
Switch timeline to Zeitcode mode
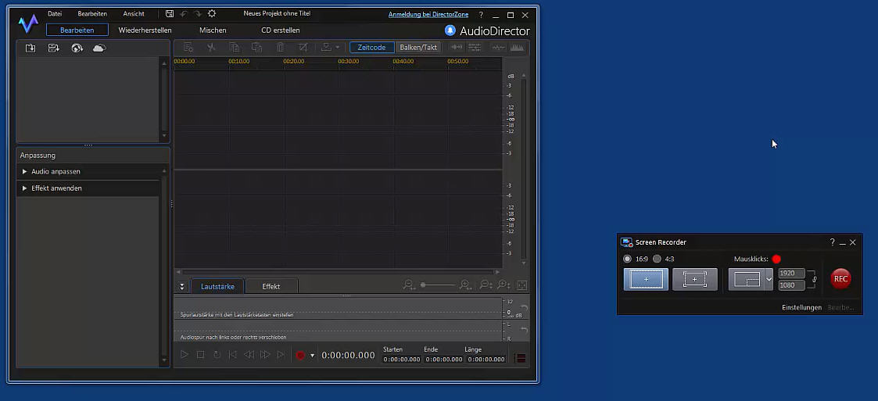(372, 48)
